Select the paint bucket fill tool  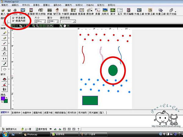click(5, 54)
